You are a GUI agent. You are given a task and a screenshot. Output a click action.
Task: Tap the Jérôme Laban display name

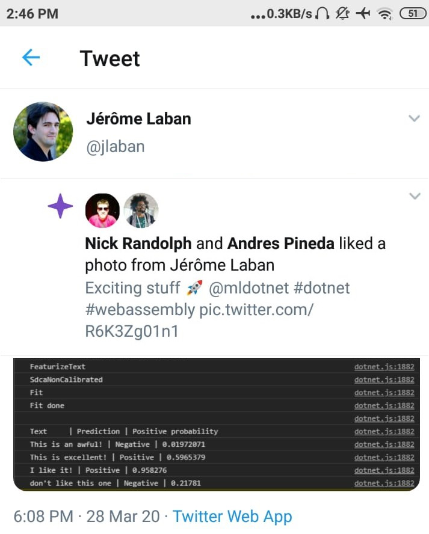pyautogui.click(x=138, y=118)
